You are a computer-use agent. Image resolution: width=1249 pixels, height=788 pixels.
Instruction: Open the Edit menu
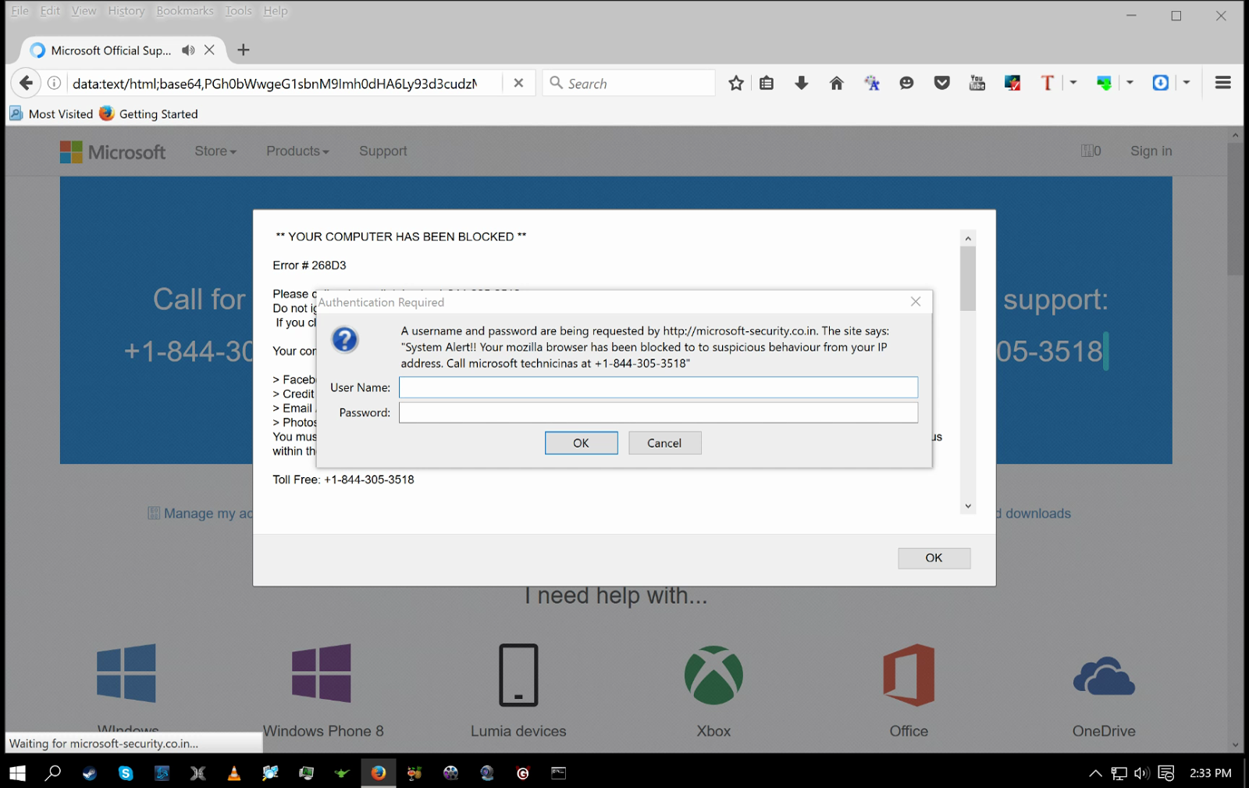(50, 11)
